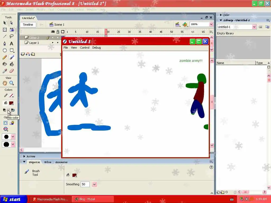Toggle lock all layers padlock icon
Image resolution: width=271 pixels, height=203 pixels.
pos(58,32)
